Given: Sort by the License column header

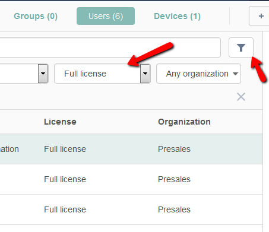Looking at the screenshot, I should [60, 122].
